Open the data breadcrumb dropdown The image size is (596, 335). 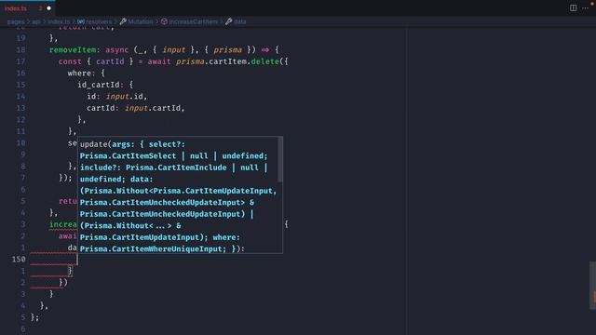(x=239, y=21)
